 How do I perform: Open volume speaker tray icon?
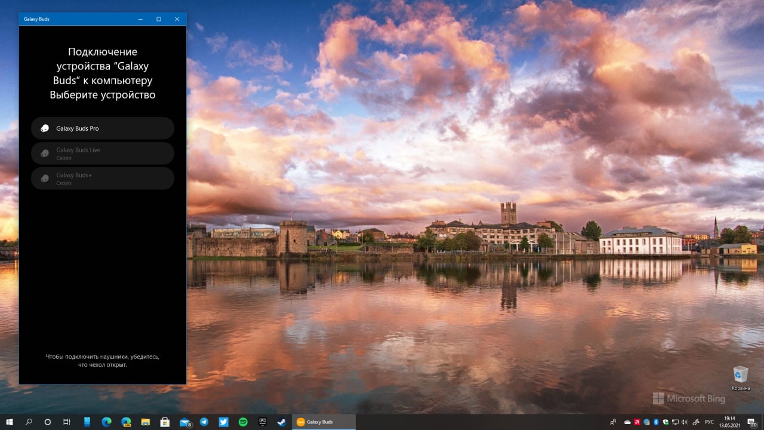click(685, 422)
